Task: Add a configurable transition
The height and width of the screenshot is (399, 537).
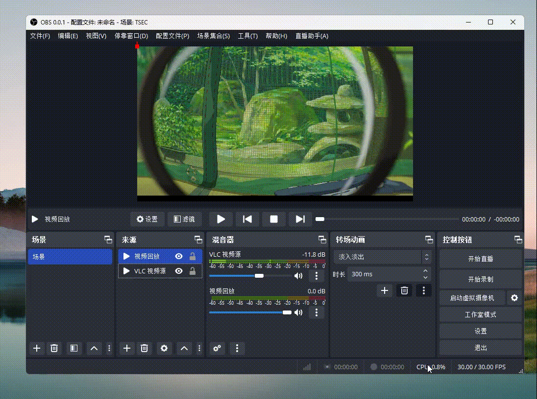Action: coord(385,290)
